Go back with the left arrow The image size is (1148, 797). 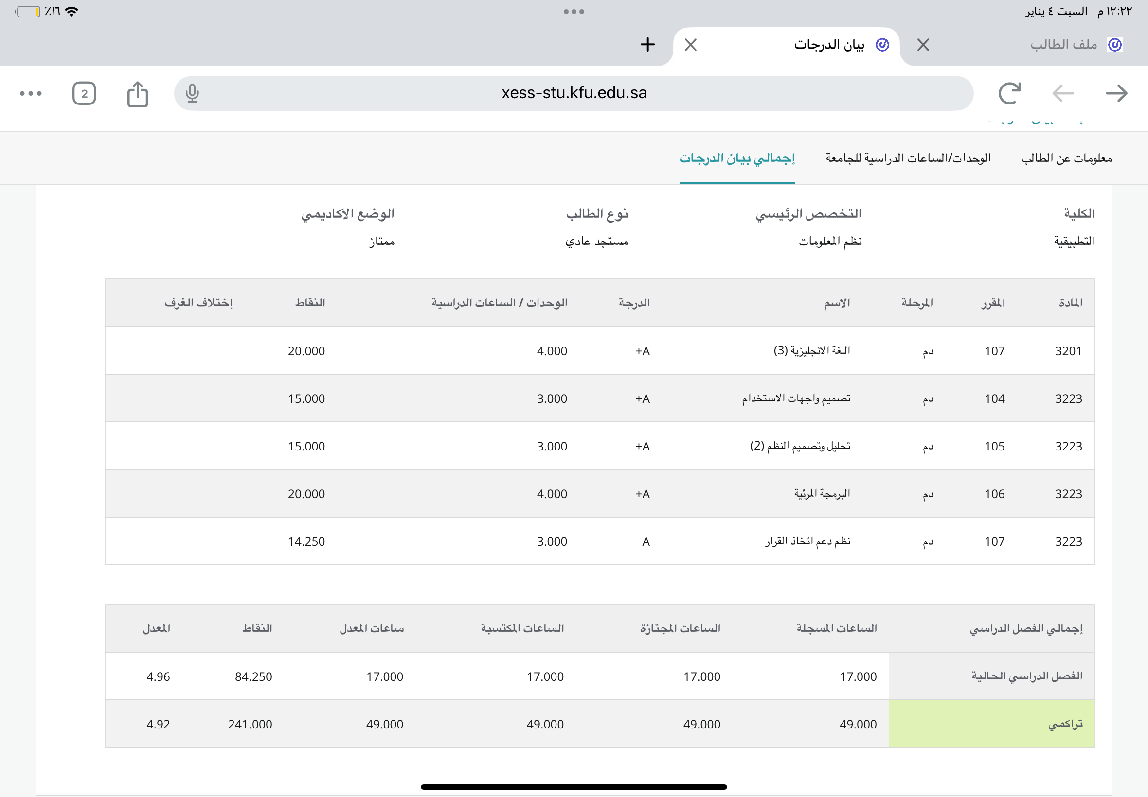[1063, 93]
